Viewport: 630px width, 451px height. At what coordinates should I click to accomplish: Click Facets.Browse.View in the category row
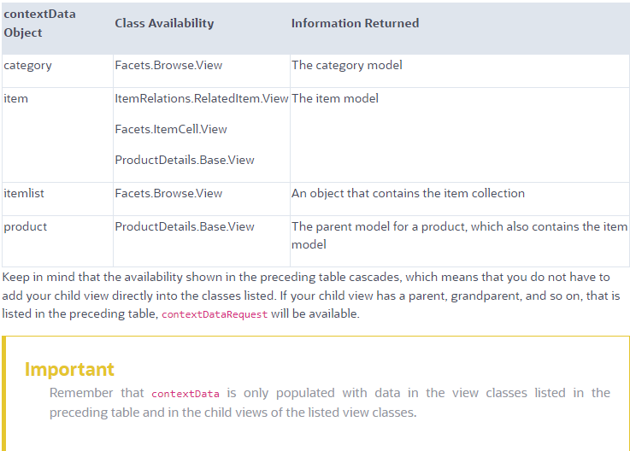click(x=168, y=66)
